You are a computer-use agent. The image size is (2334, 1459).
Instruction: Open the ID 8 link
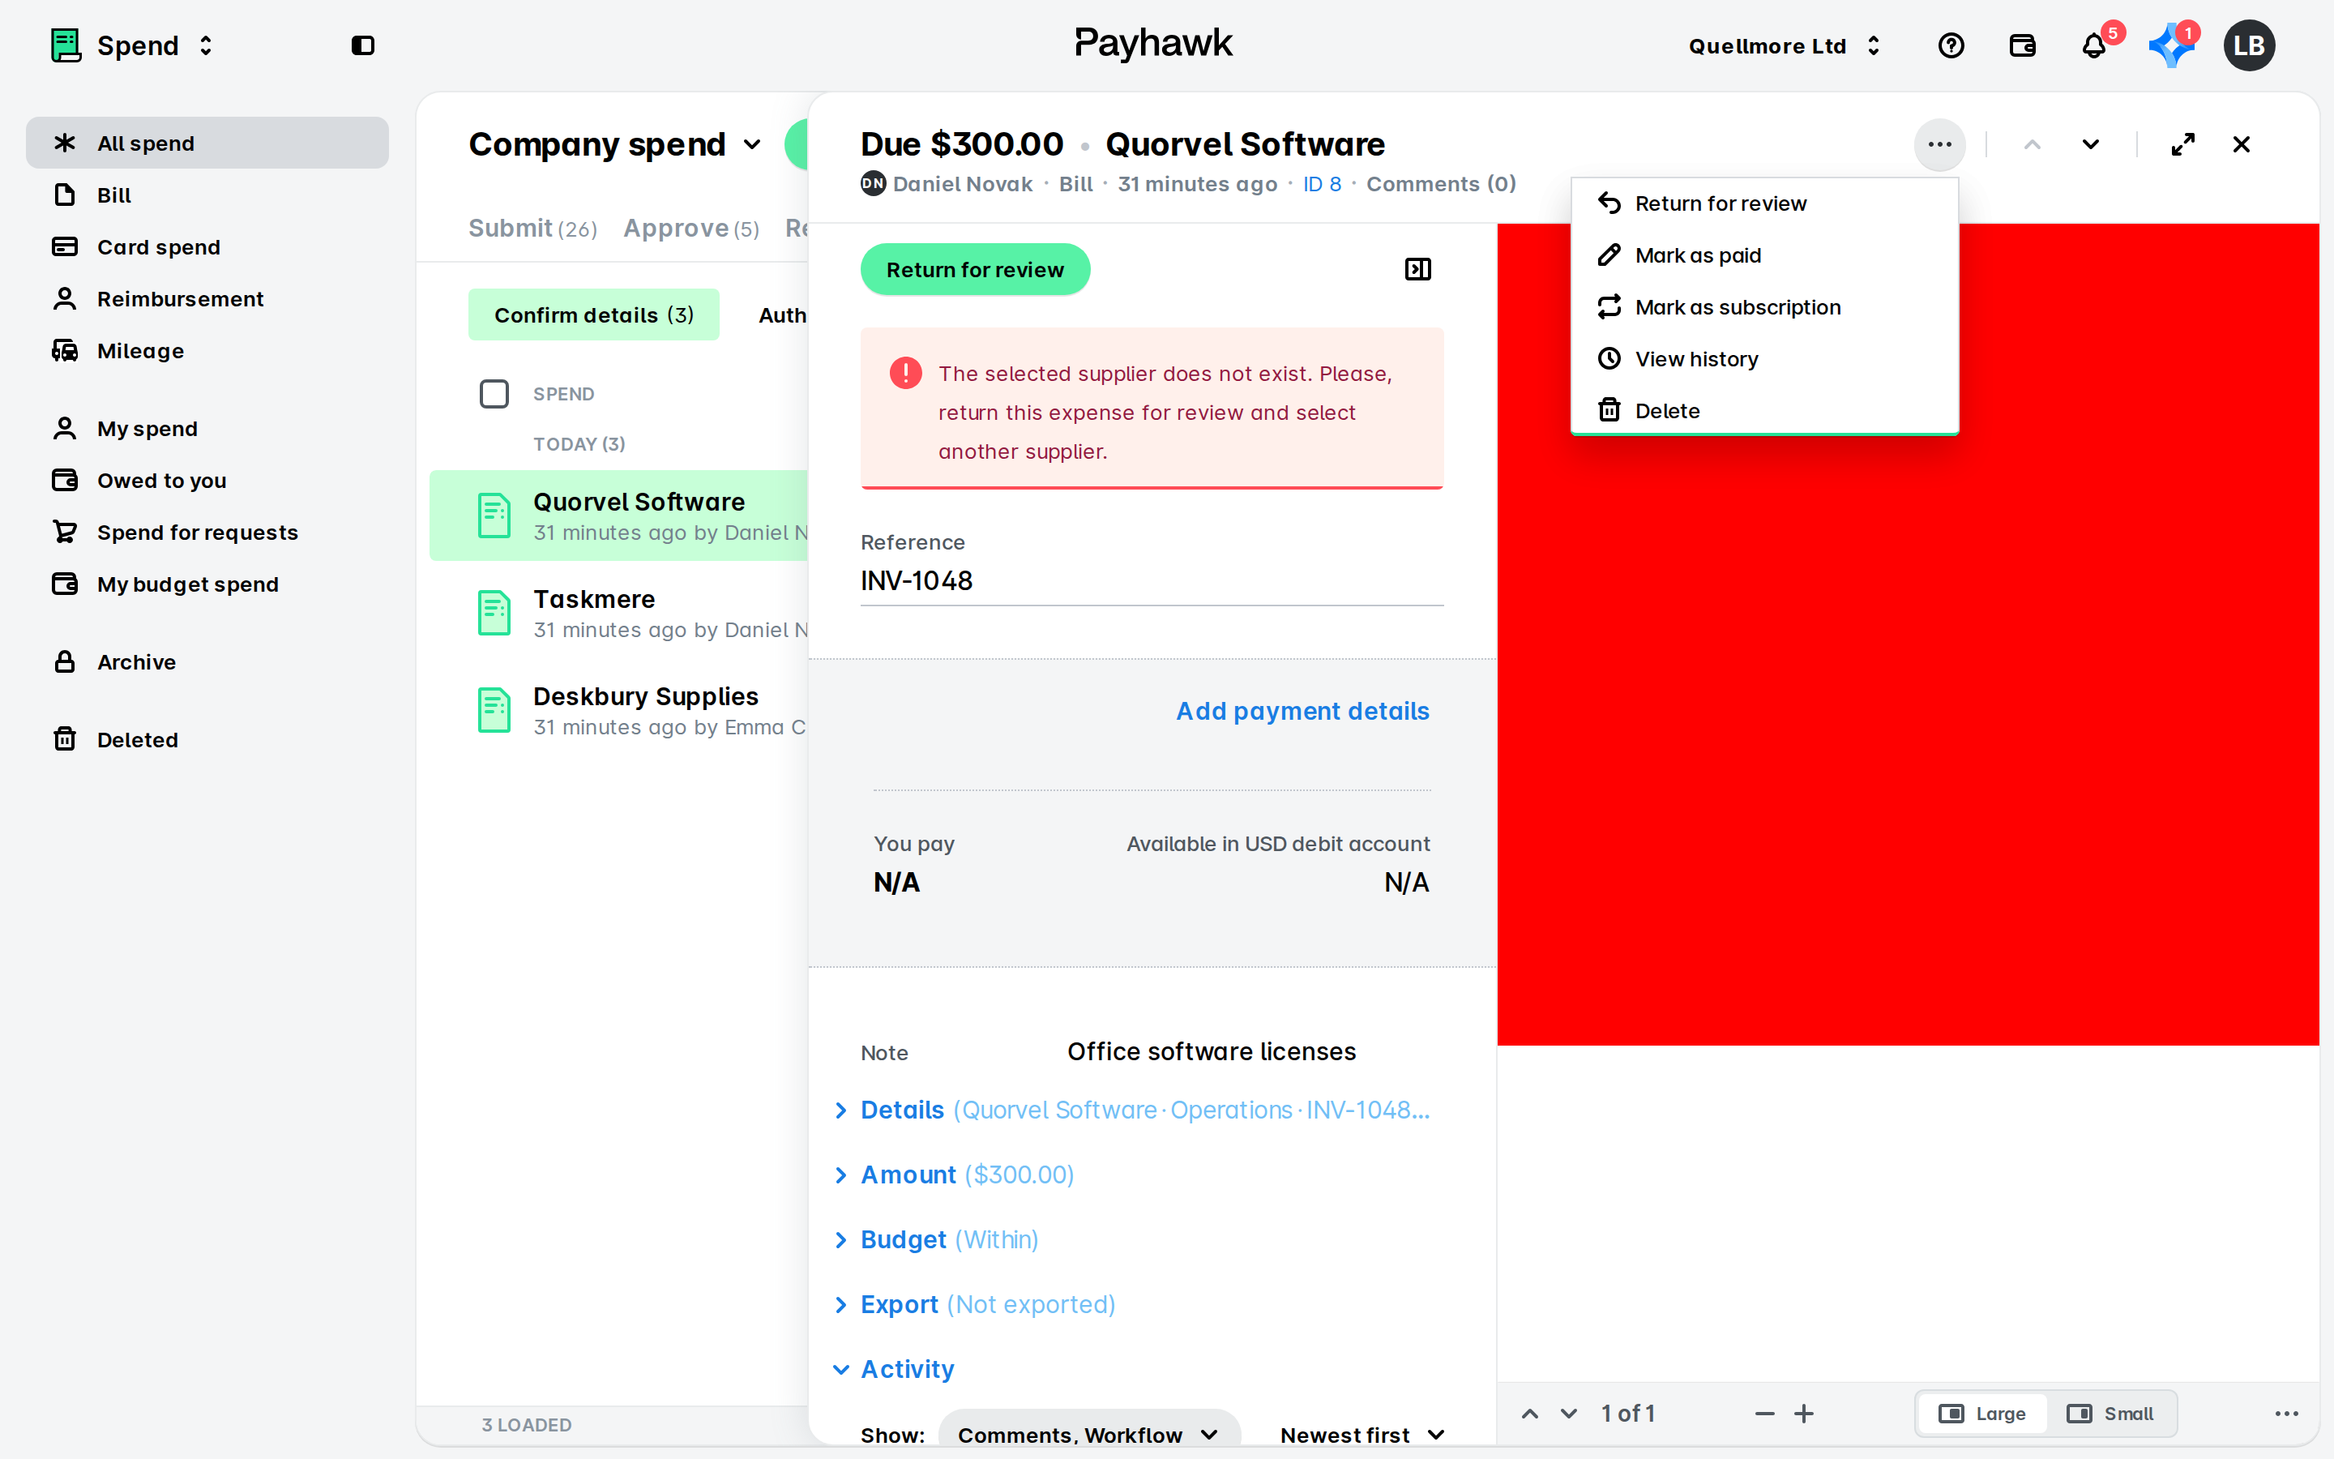[1321, 184]
